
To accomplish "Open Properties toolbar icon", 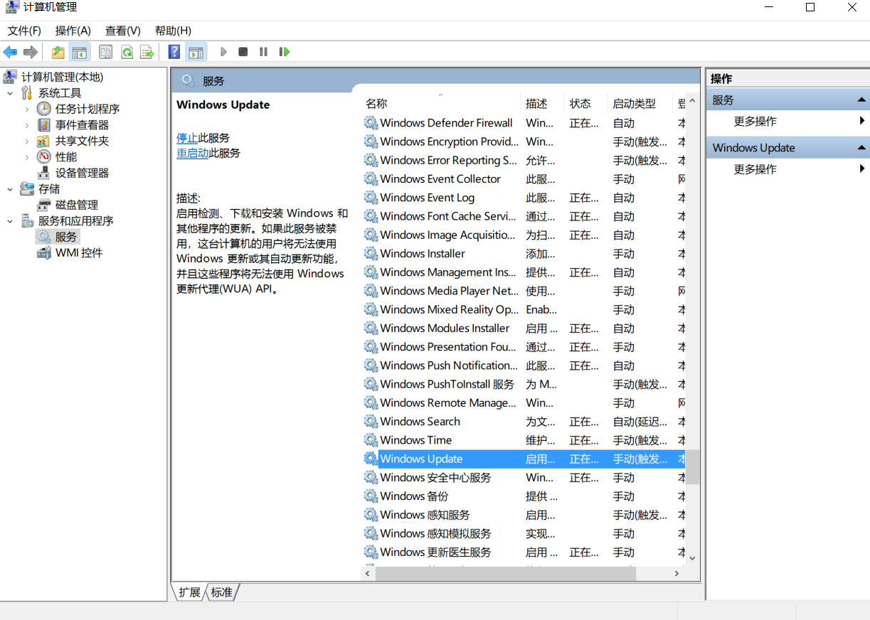I will [105, 52].
